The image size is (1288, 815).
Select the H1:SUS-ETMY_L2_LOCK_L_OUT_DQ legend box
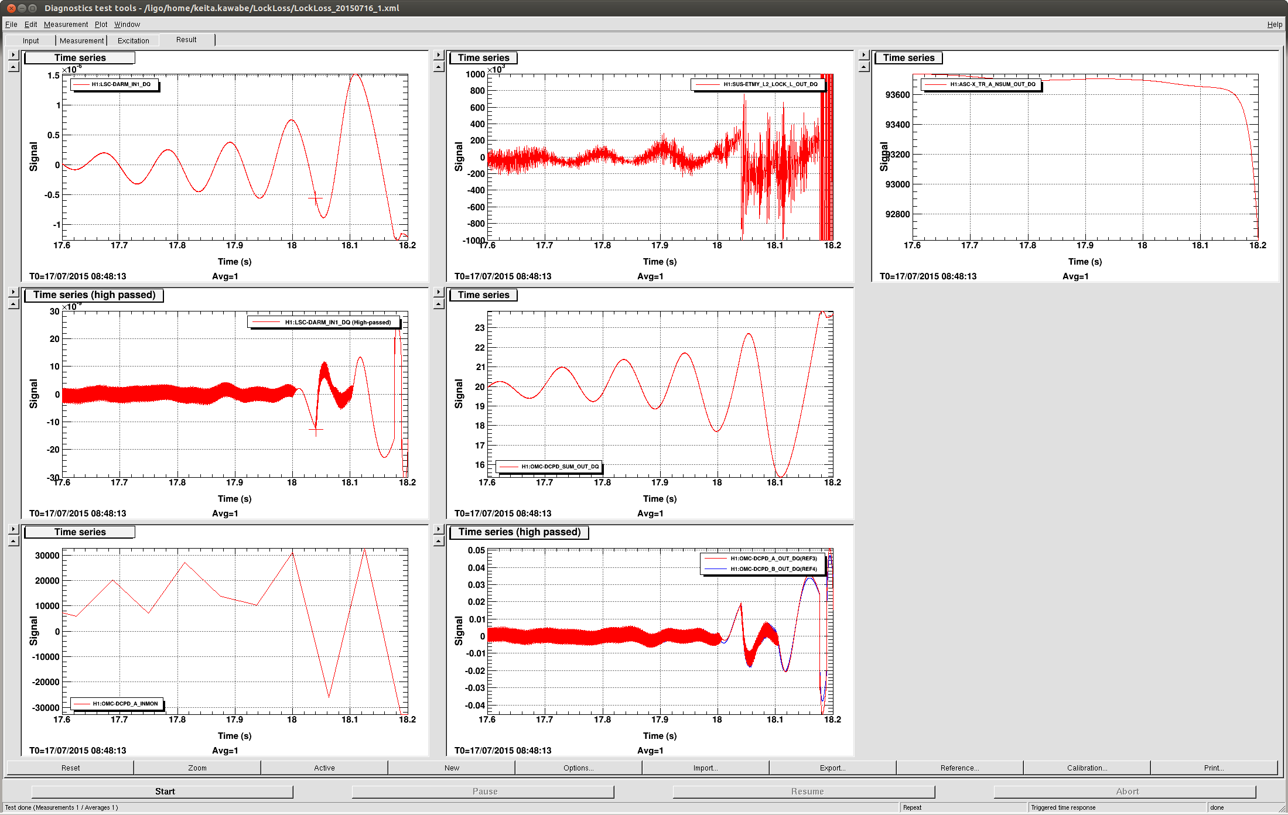coord(758,84)
